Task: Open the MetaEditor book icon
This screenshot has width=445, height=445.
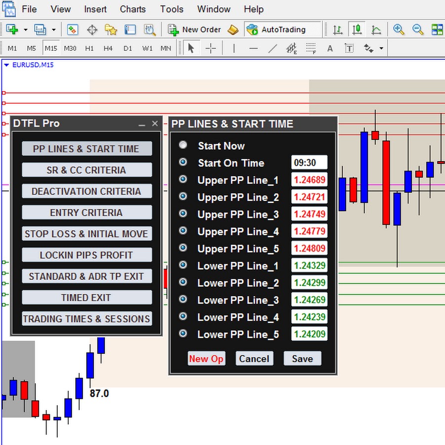Action: pos(233,30)
